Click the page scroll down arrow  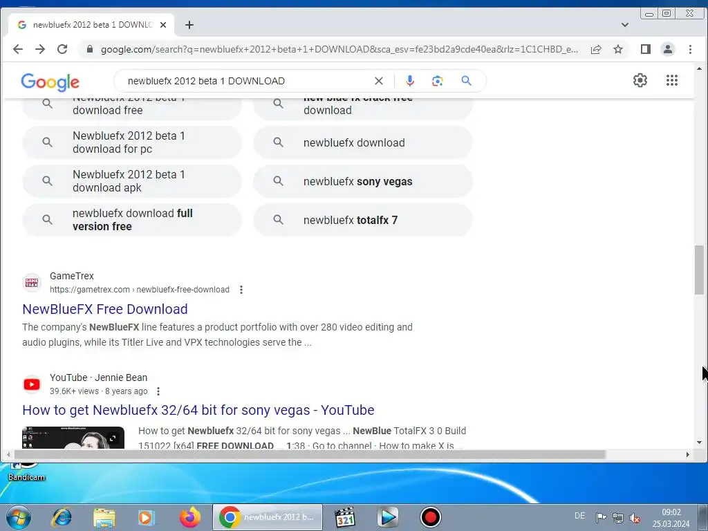pos(699,443)
